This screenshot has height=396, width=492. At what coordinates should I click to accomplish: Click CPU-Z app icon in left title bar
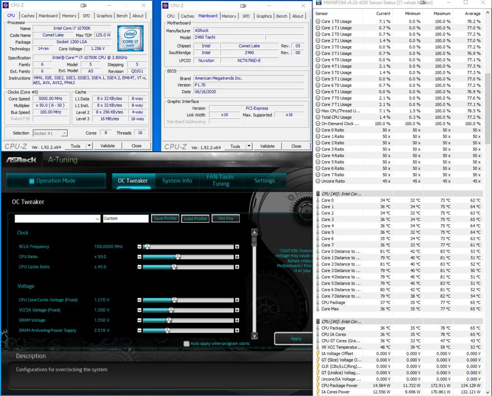click(5, 5)
